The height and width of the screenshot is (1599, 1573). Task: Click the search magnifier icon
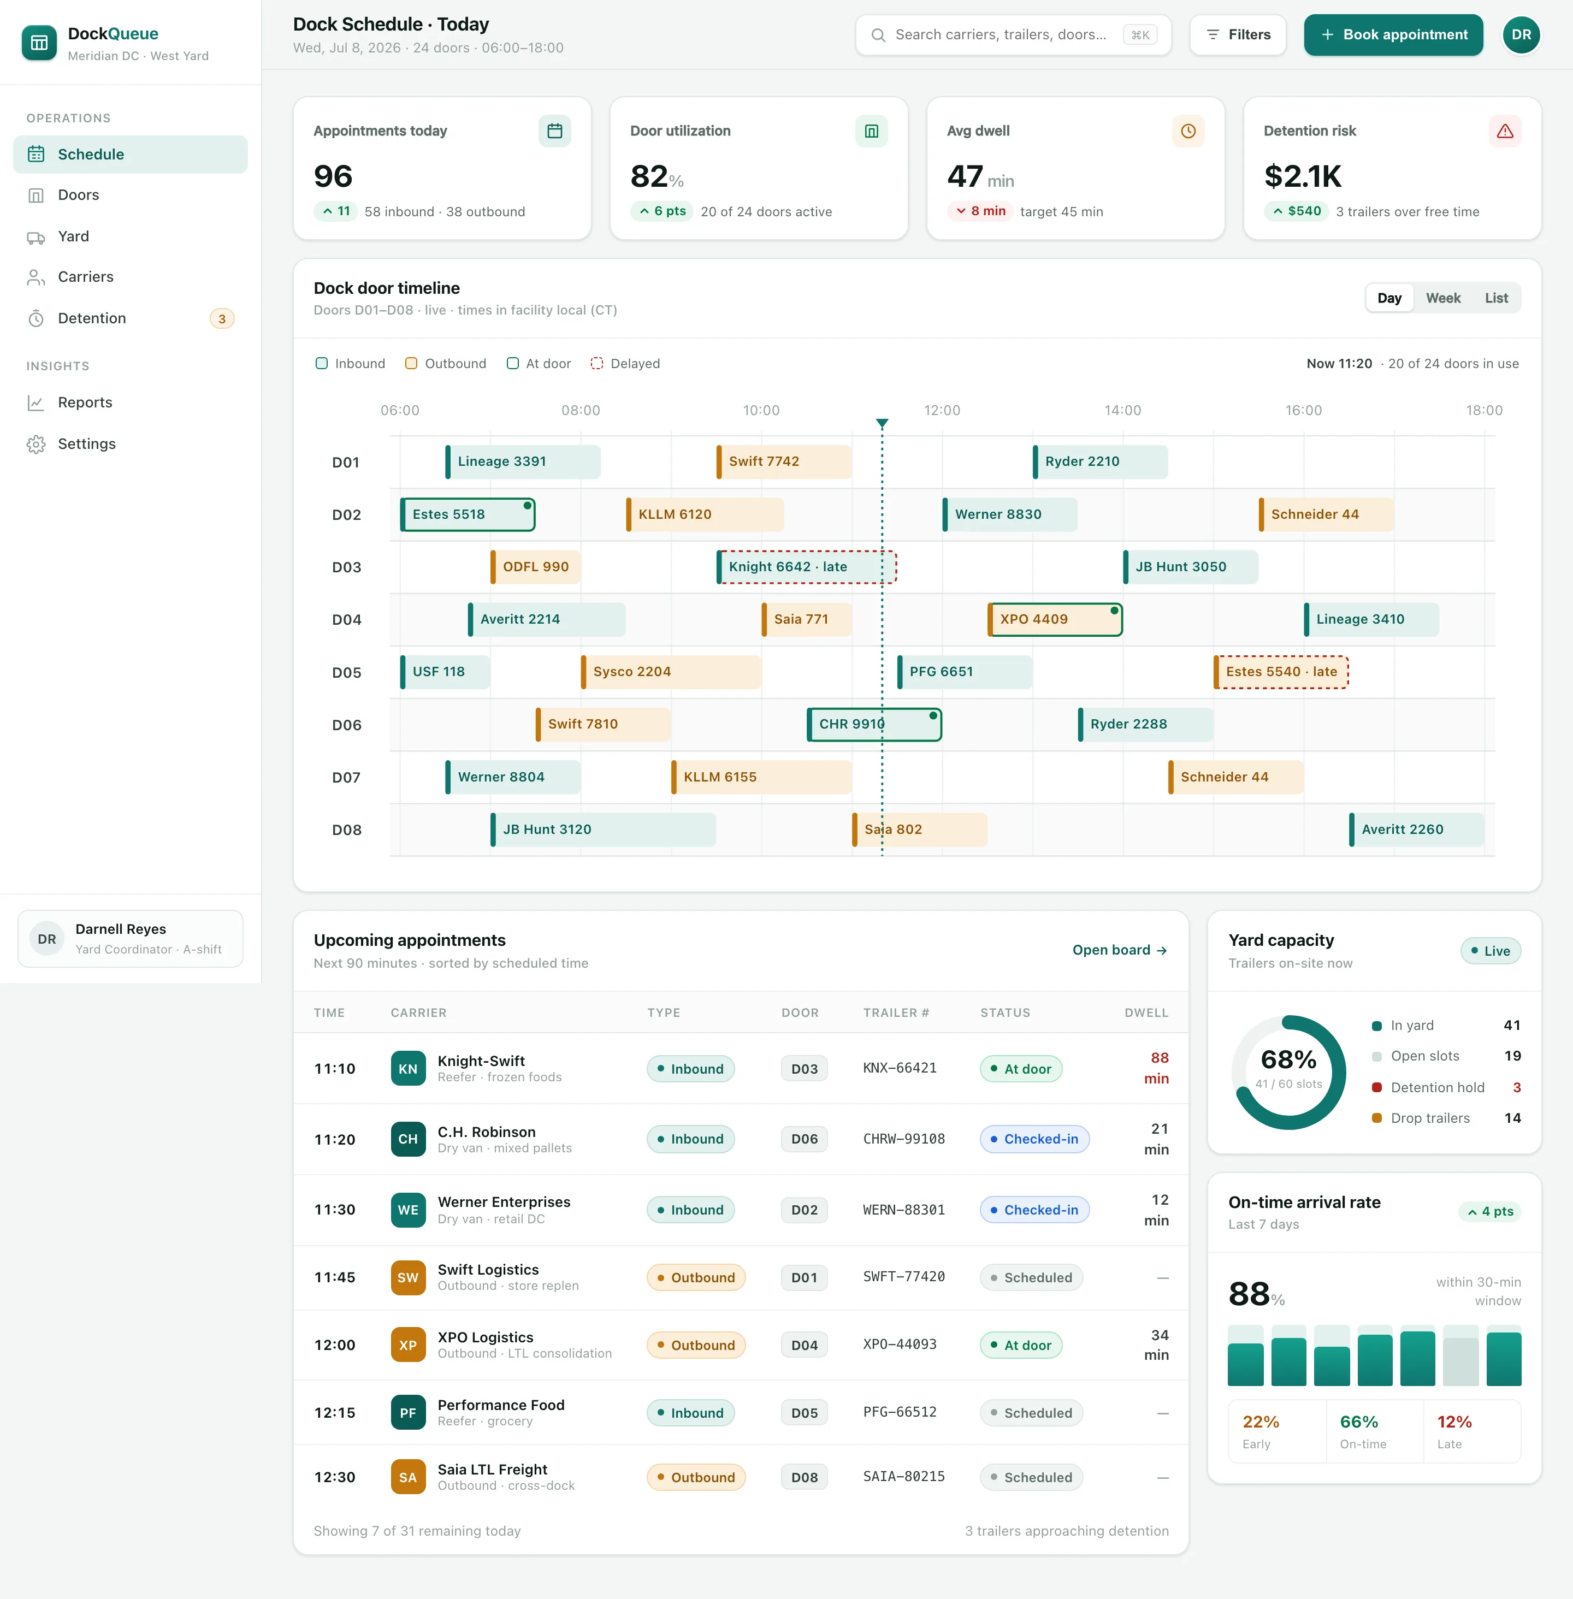click(878, 35)
